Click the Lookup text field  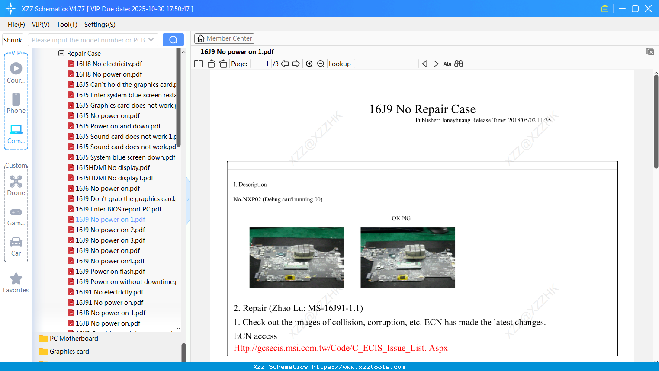pos(386,64)
